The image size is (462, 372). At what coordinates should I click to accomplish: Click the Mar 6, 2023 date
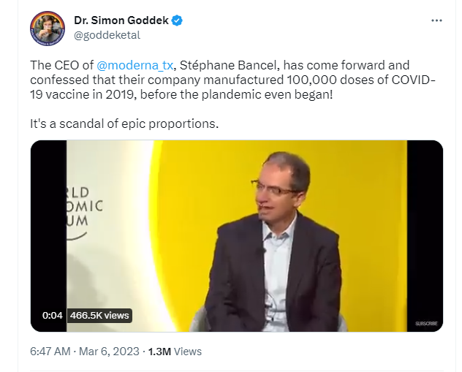[112, 352]
